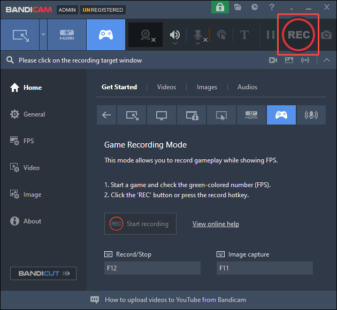Click the Game Recording Mode heading
Image resolution: width=337 pixels, height=310 pixels.
tap(145, 145)
